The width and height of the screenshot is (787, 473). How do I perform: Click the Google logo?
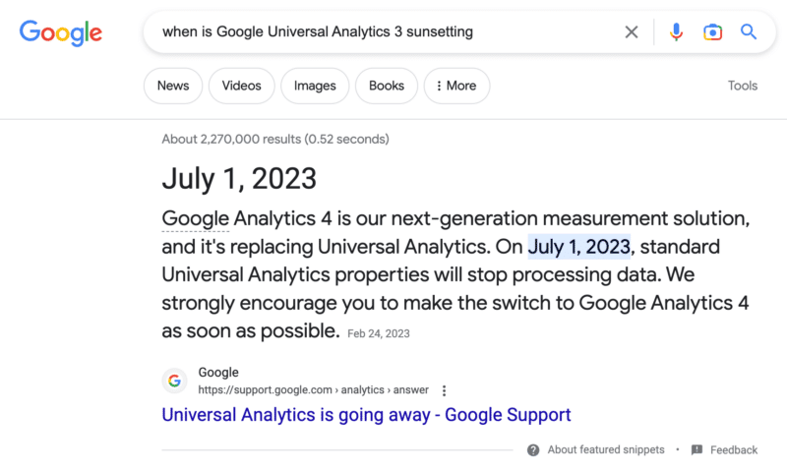61,32
